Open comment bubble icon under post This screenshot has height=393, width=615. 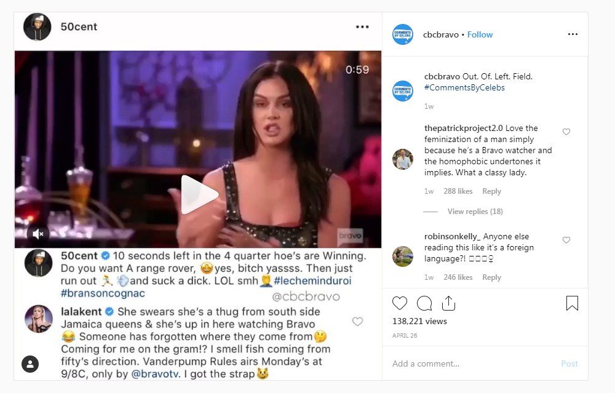click(x=424, y=303)
